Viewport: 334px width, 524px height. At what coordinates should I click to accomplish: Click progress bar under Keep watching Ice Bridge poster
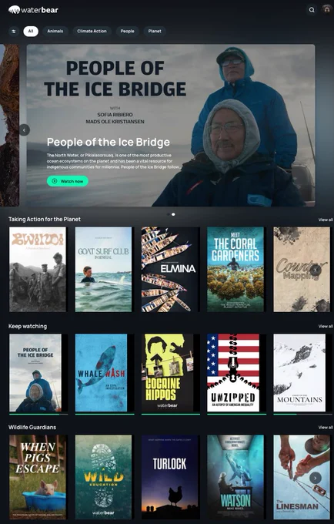click(x=38, y=414)
